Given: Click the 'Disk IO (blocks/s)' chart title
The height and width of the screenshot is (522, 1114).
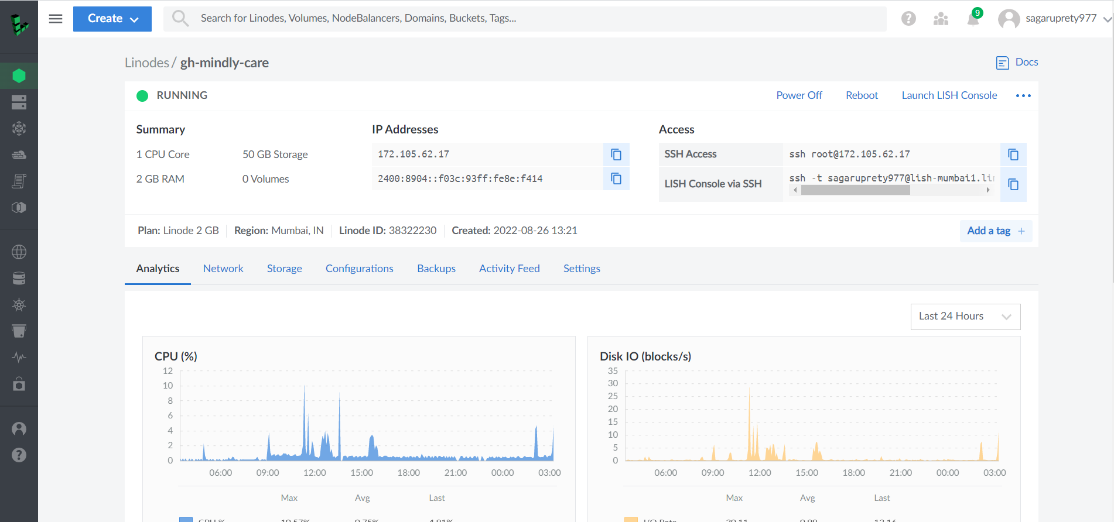Looking at the screenshot, I should pos(645,356).
